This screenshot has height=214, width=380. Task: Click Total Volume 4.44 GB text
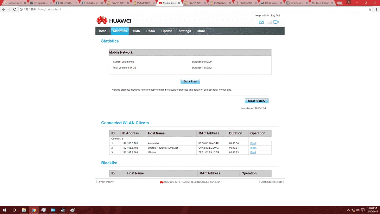tap(124, 68)
